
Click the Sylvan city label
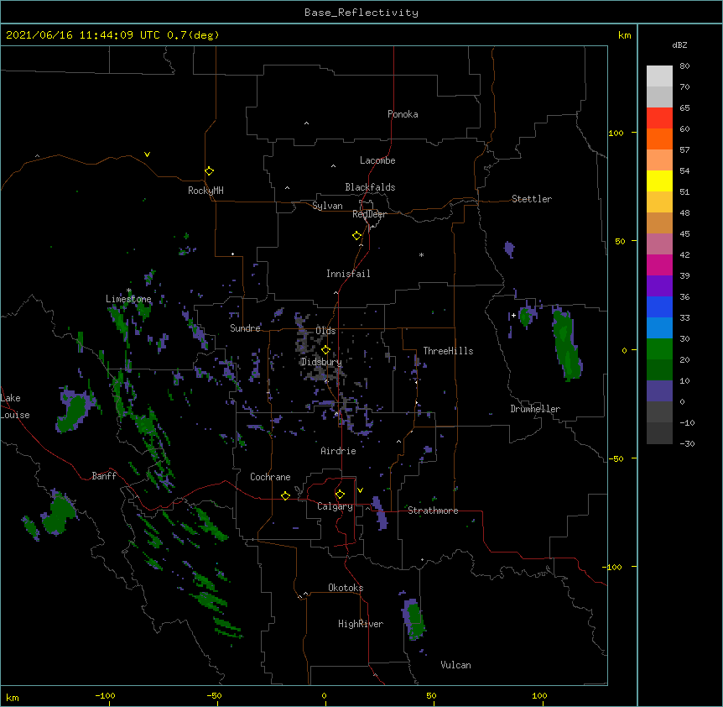click(327, 206)
